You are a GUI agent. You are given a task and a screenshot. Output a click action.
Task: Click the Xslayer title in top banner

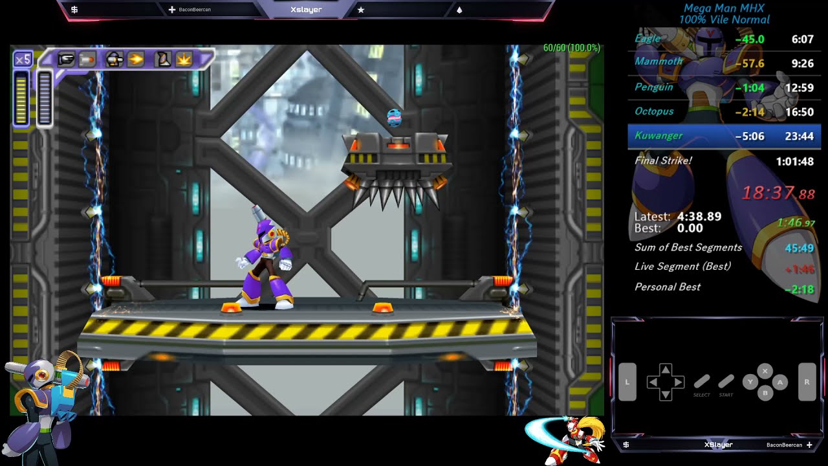[x=306, y=10]
